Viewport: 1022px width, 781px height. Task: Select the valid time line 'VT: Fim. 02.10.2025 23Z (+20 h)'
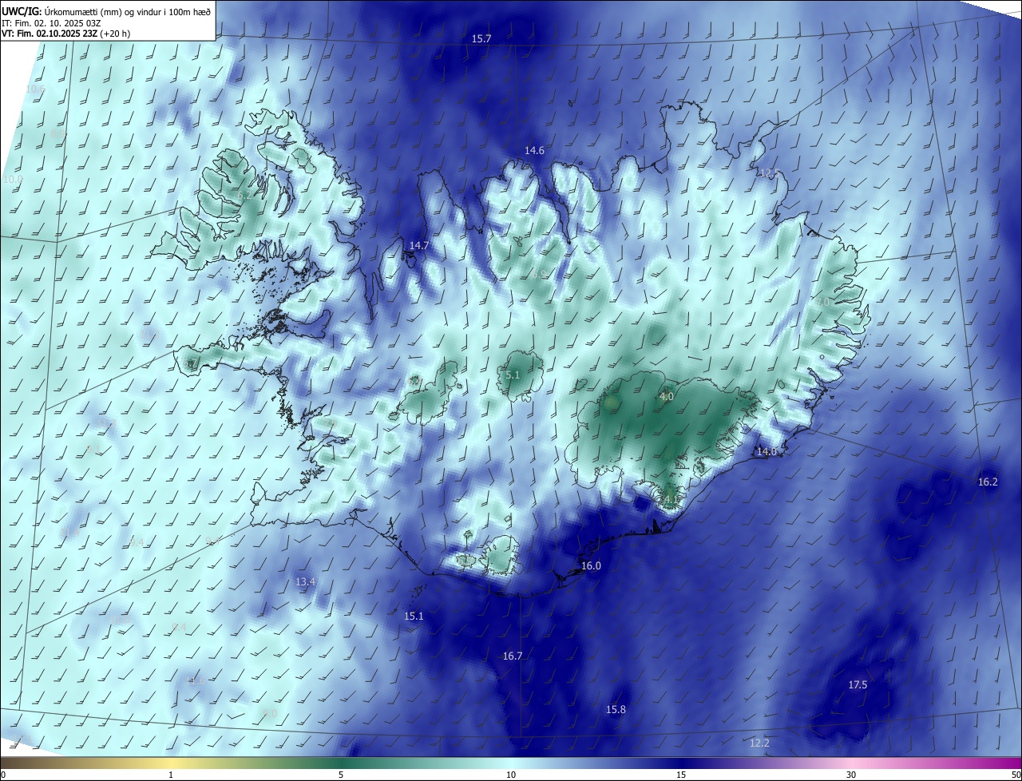tap(65, 34)
